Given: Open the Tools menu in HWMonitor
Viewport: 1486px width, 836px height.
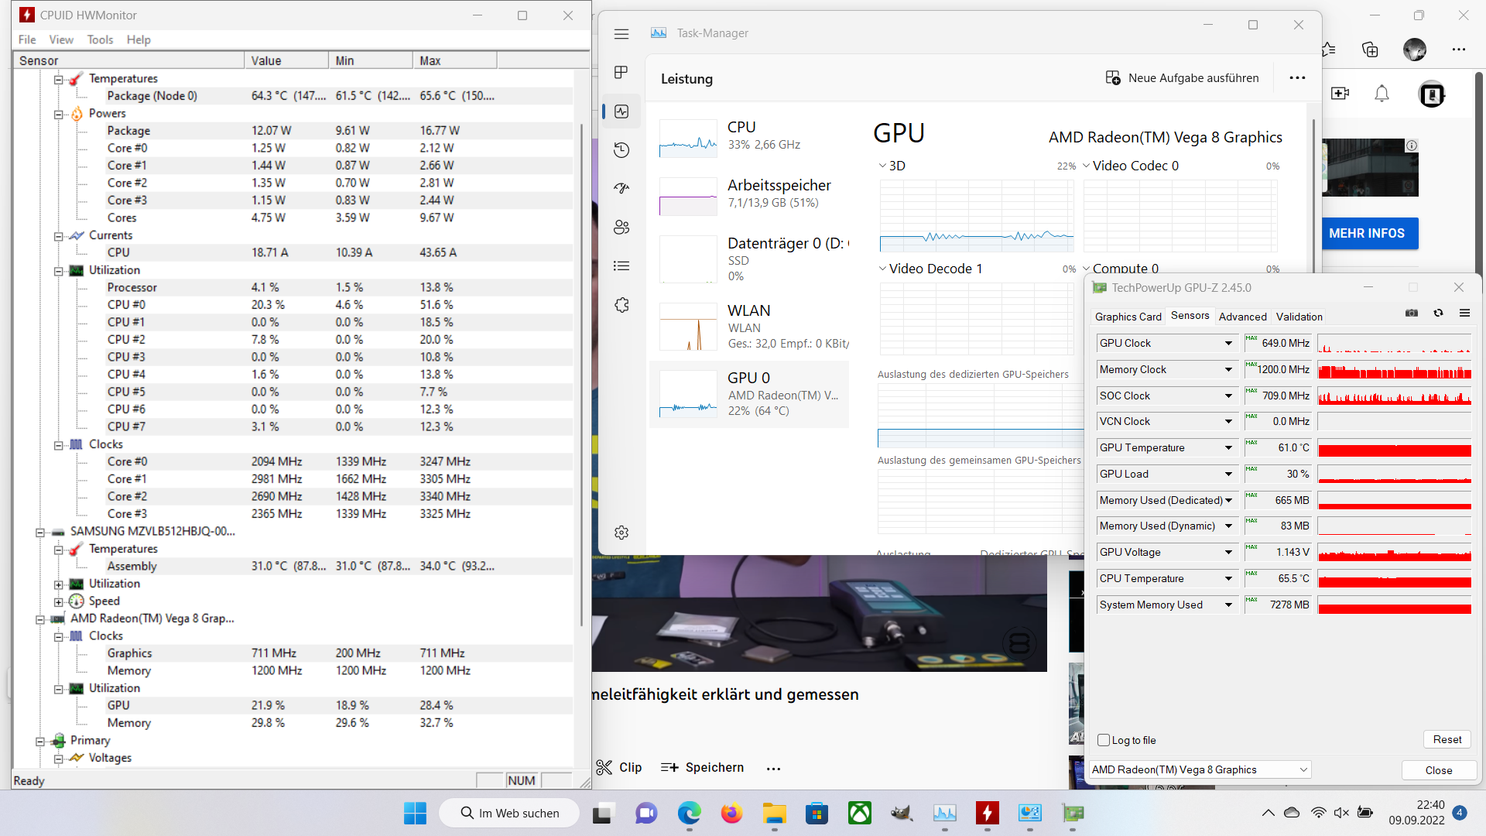Looking at the screenshot, I should pyautogui.click(x=100, y=39).
